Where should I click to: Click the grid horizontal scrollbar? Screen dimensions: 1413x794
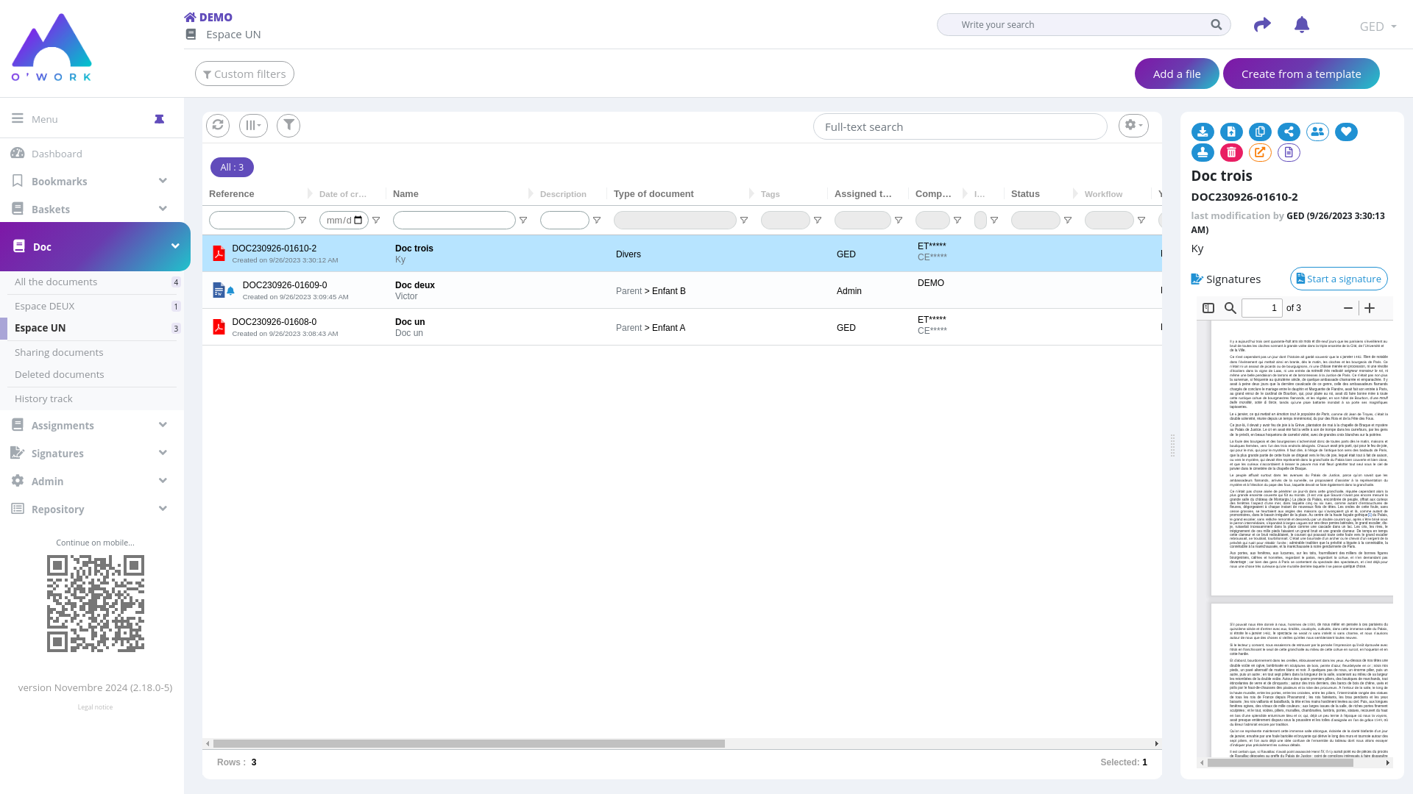tap(469, 743)
